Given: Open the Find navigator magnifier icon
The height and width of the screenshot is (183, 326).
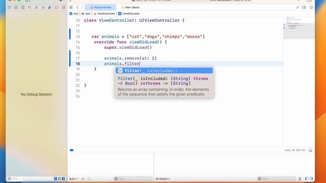Looking at the screenshot, I should [30, 8].
